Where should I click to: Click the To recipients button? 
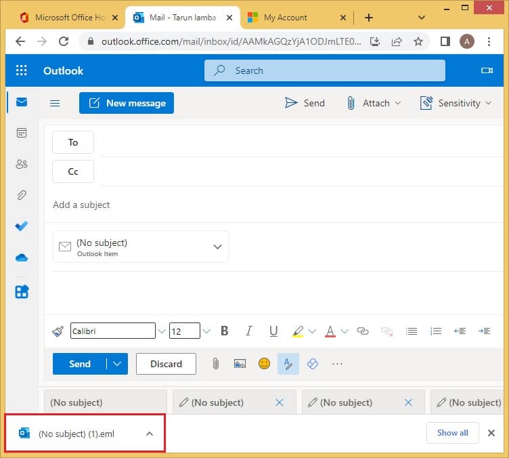click(73, 142)
